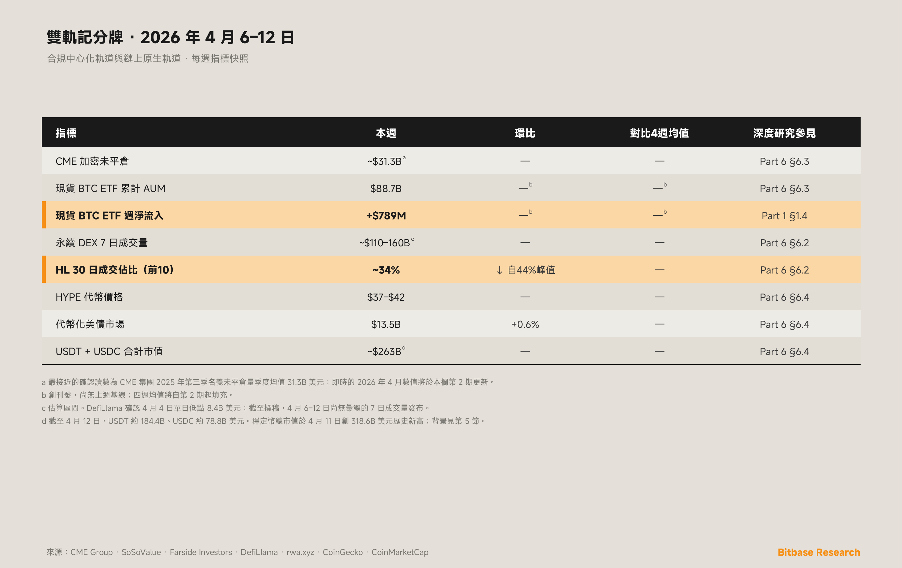Click Farside Investors in sources line

201,552
